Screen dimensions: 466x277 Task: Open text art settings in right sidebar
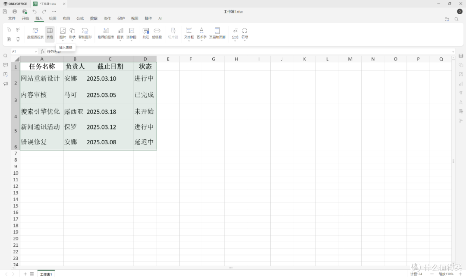[x=461, y=102]
